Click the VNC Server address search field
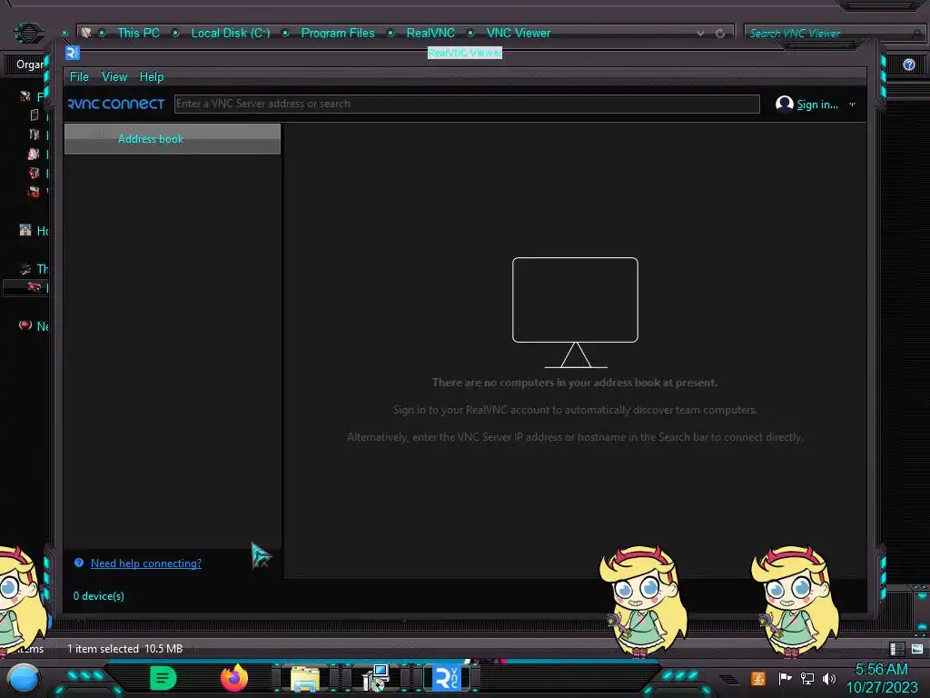 467,104
